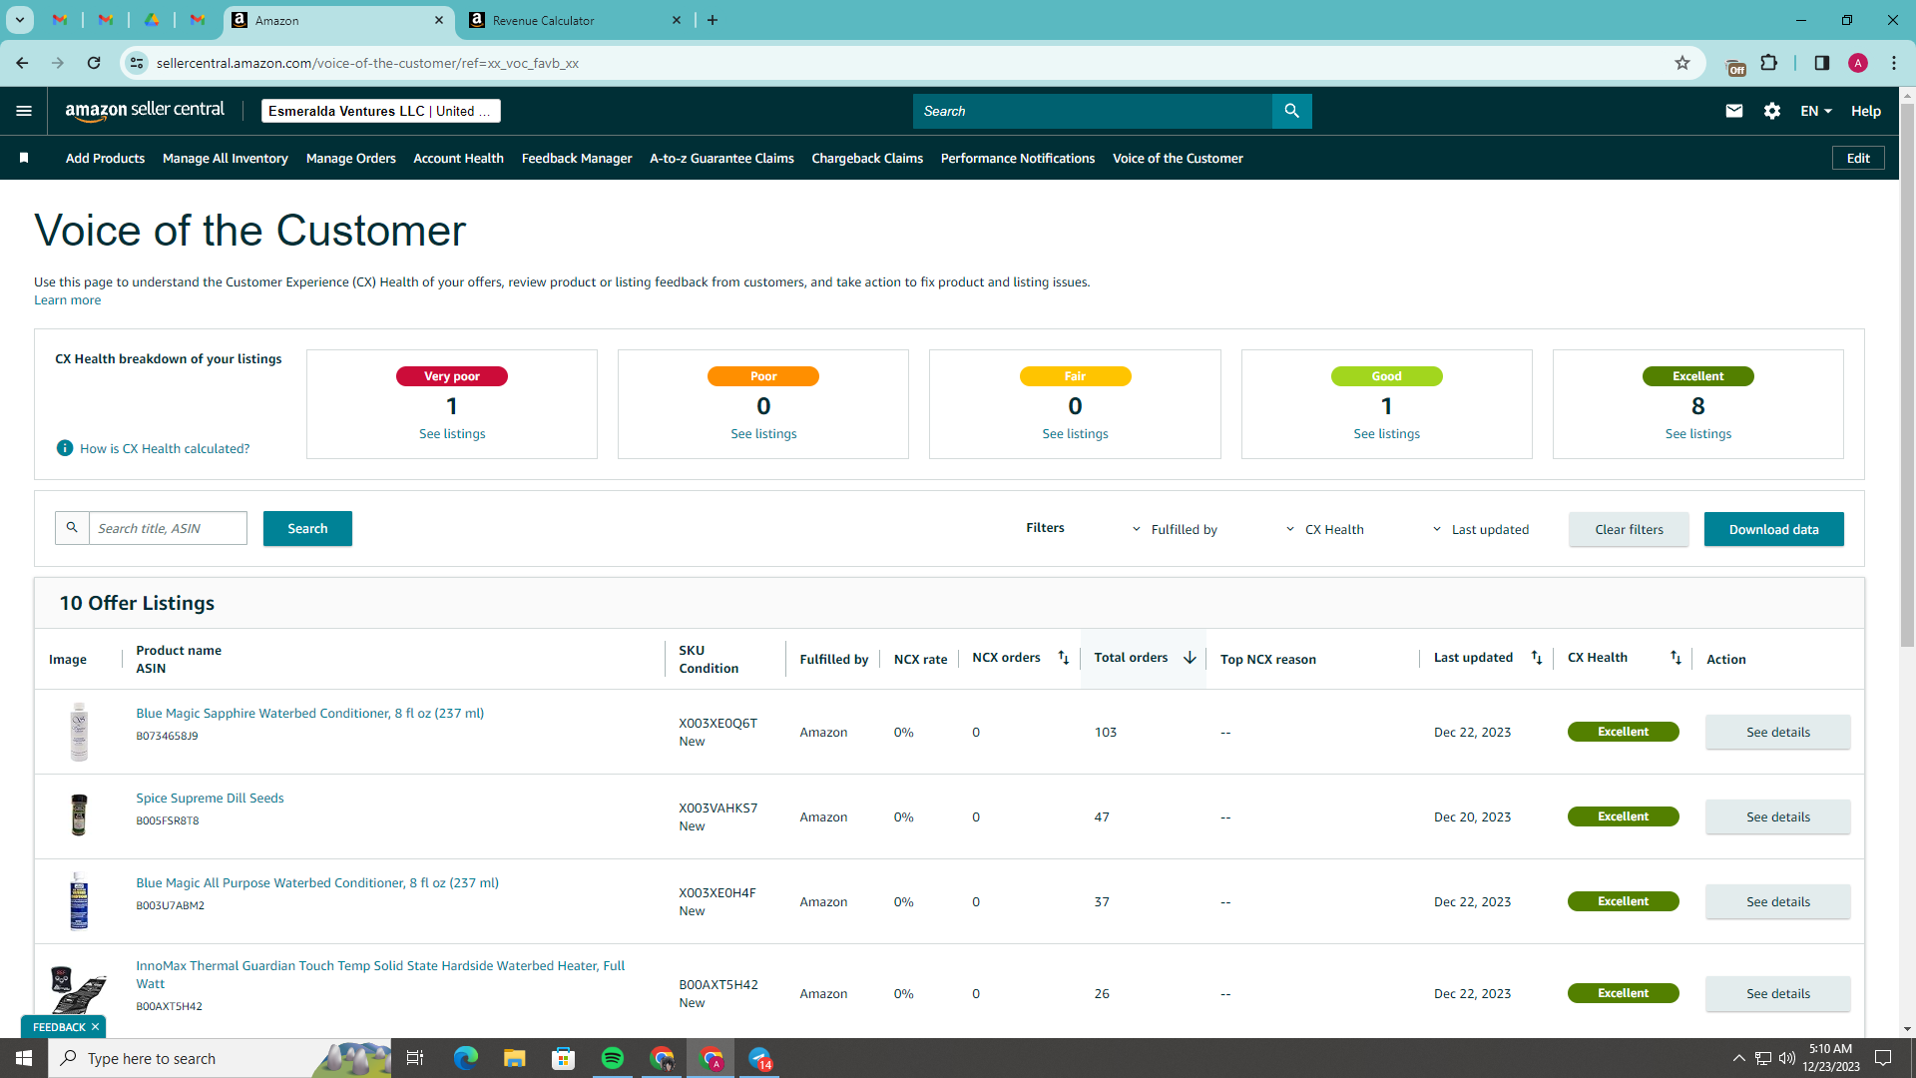This screenshot has height=1078, width=1916.
Task: Sort by Last updated column arrows
Action: (x=1537, y=658)
